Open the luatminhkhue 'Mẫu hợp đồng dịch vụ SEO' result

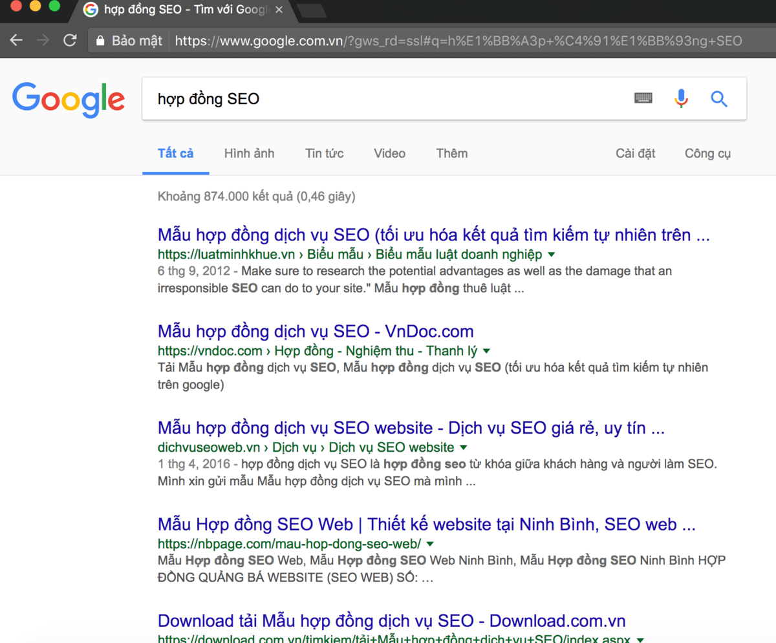pos(434,235)
